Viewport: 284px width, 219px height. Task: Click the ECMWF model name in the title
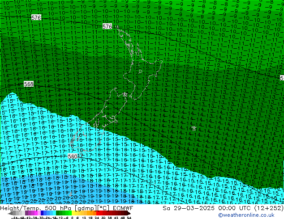click(123, 208)
